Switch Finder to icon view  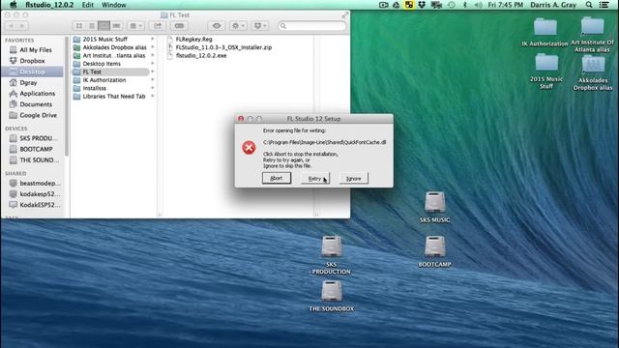coord(79,26)
